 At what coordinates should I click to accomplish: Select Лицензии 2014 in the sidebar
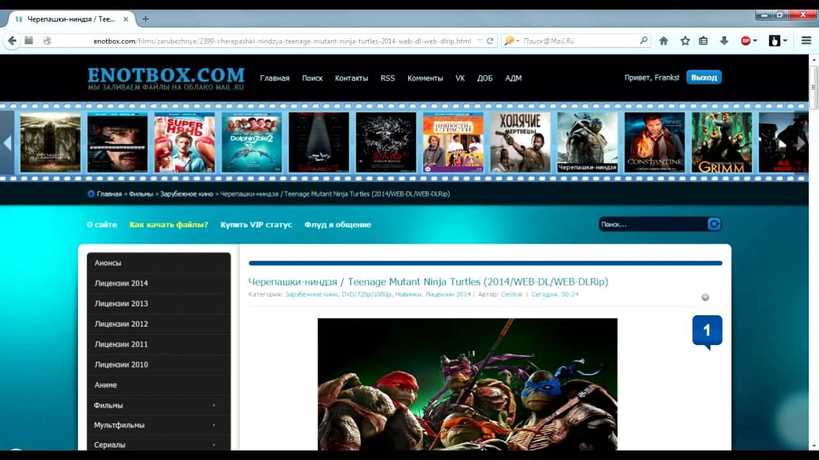click(159, 283)
